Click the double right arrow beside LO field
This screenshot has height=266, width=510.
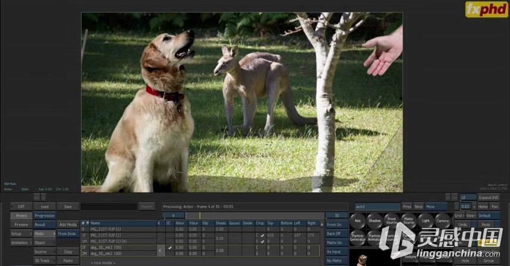(454, 197)
